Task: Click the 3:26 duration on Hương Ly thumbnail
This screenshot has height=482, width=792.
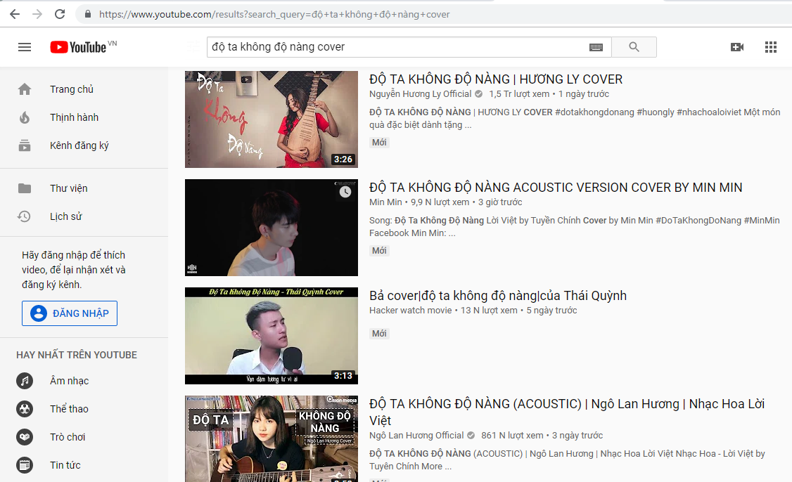Action: (343, 159)
